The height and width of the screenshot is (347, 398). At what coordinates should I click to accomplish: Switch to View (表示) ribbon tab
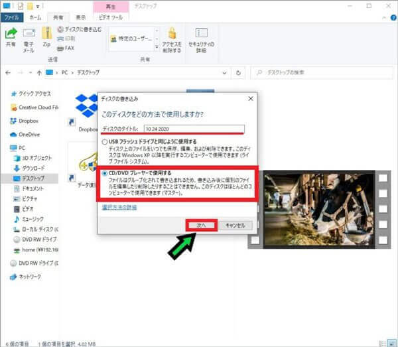(81, 17)
